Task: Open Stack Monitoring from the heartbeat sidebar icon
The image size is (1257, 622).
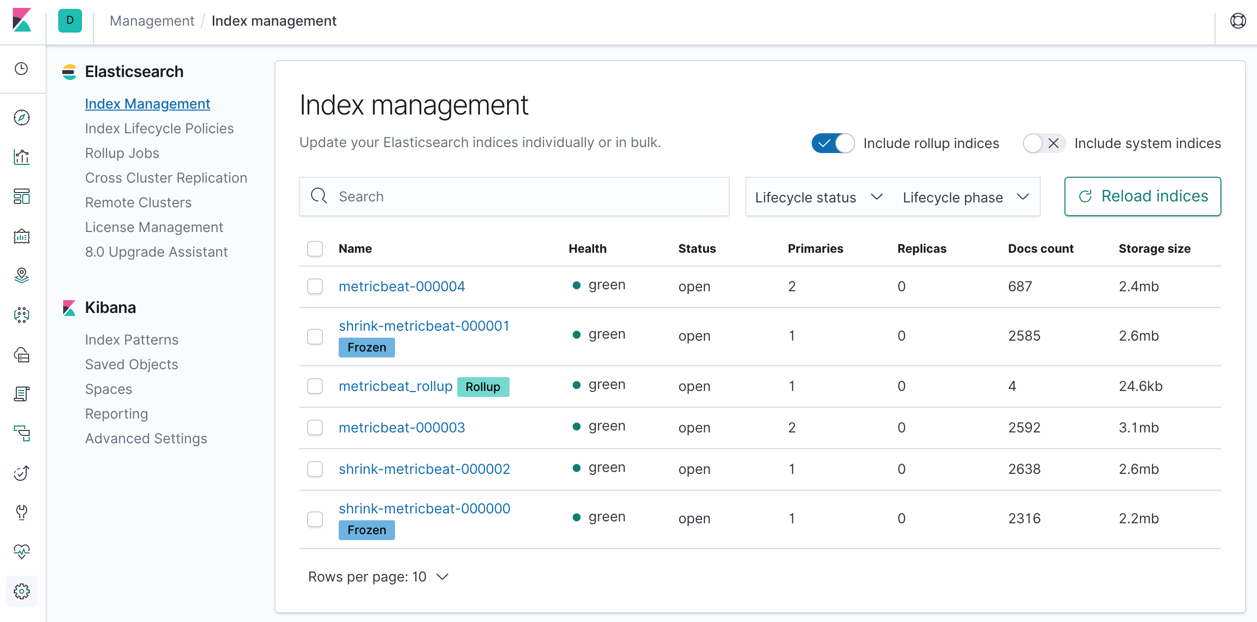Action: [22, 551]
